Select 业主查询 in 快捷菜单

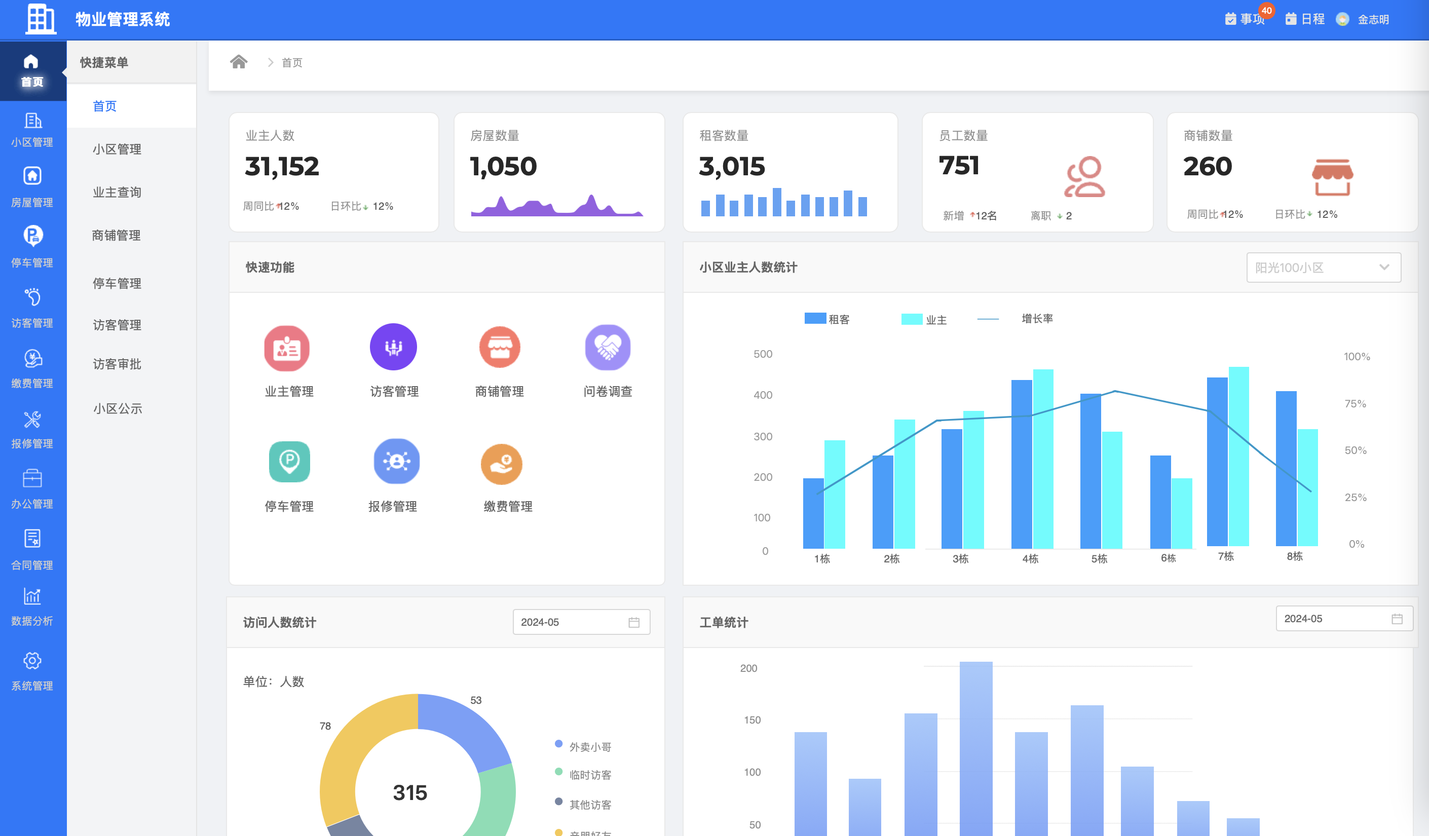pyautogui.click(x=117, y=192)
